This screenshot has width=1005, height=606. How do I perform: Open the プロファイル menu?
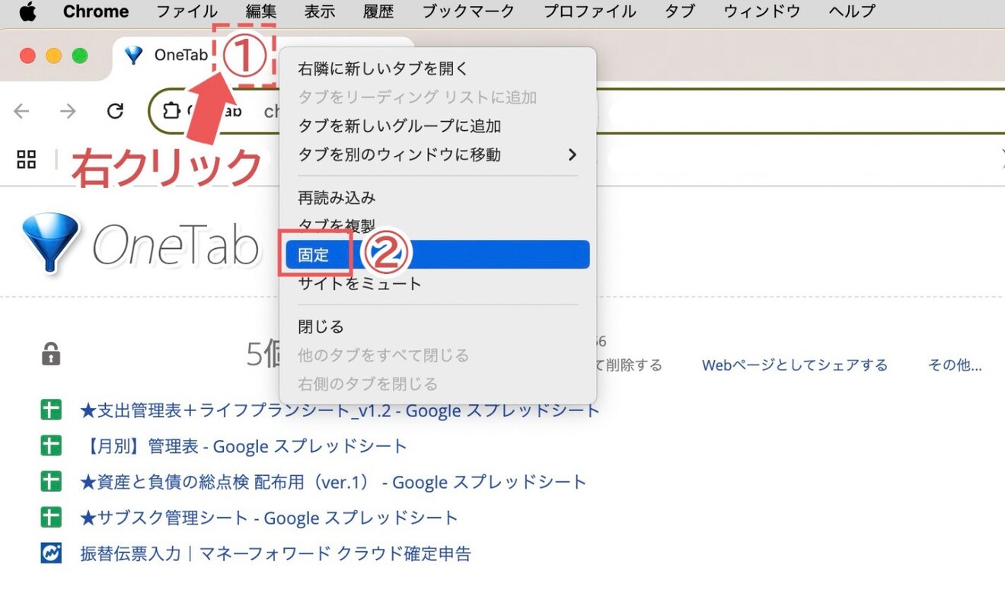click(590, 11)
